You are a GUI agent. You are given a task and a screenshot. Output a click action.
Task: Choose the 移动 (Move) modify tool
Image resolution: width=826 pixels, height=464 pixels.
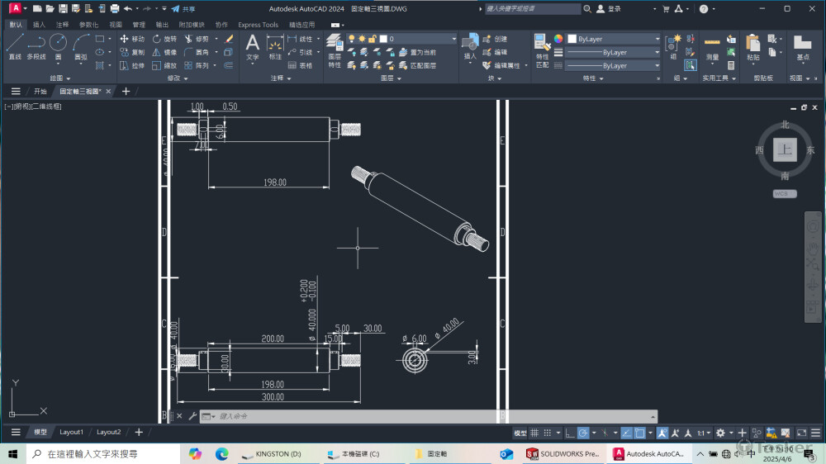131,39
